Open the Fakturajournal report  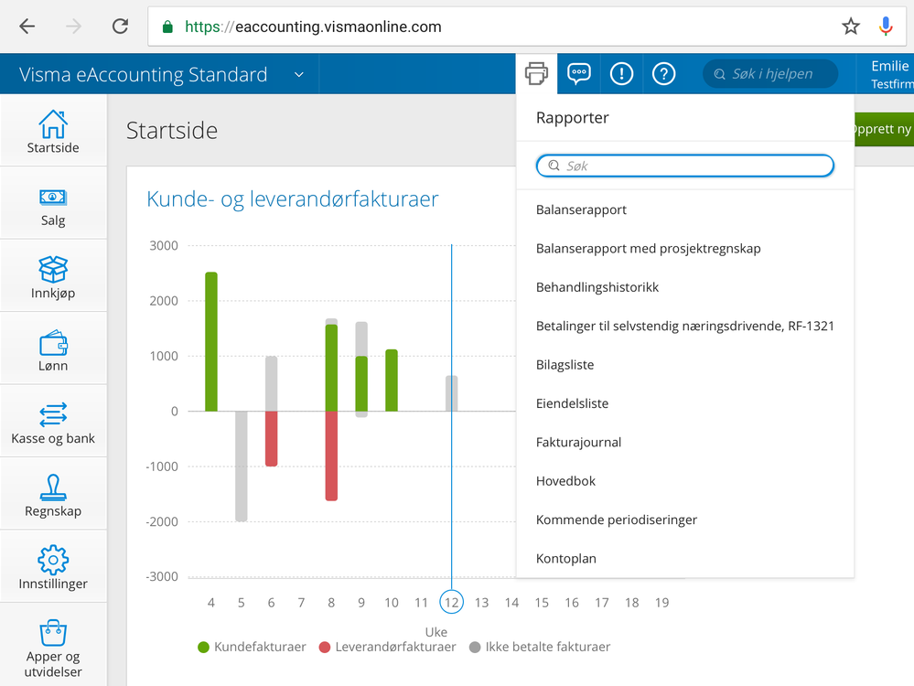[x=578, y=443]
